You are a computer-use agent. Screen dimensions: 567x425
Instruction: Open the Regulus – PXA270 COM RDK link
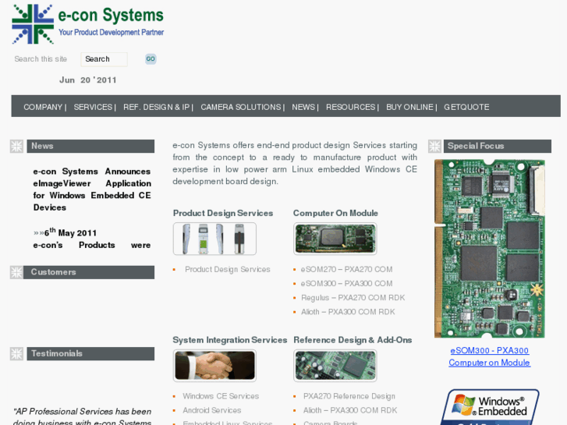click(353, 298)
